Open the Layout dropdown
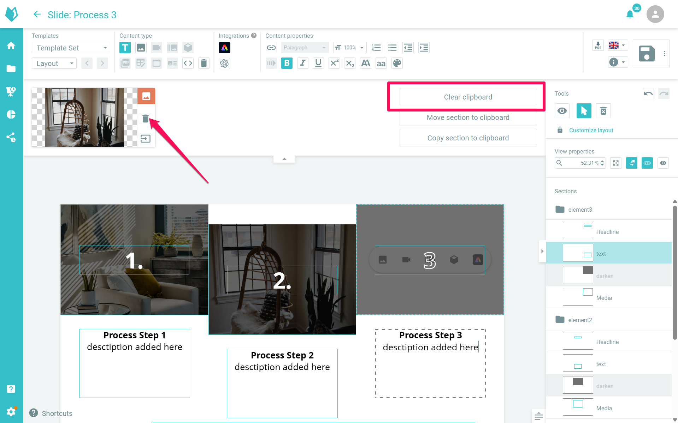The height and width of the screenshot is (423, 678). pos(54,64)
